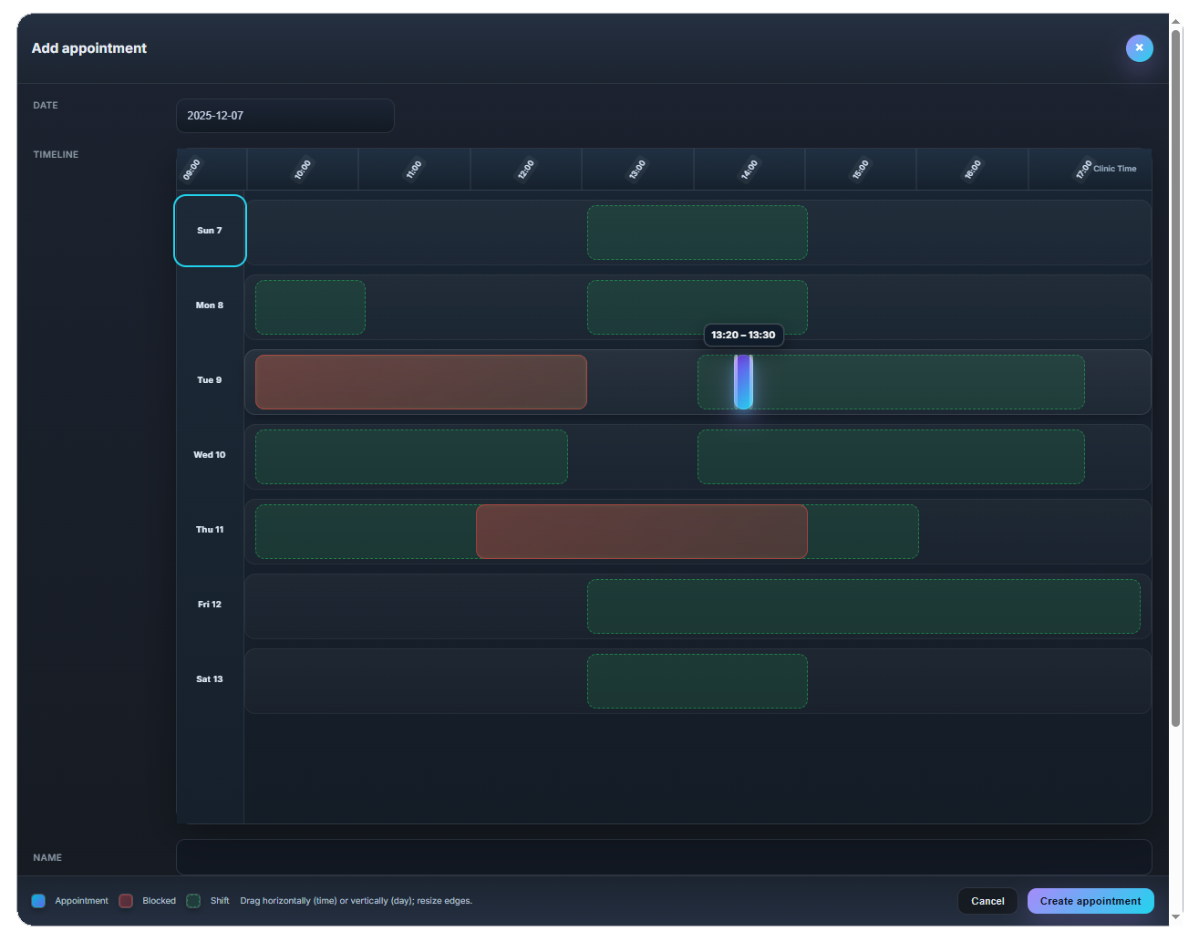Select the morning shift block on Mon 8
The height and width of the screenshot is (942, 1199).
tap(310, 307)
